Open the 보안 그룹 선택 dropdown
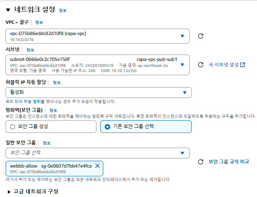Screen dimensions: 257x197 [x=98, y=153]
